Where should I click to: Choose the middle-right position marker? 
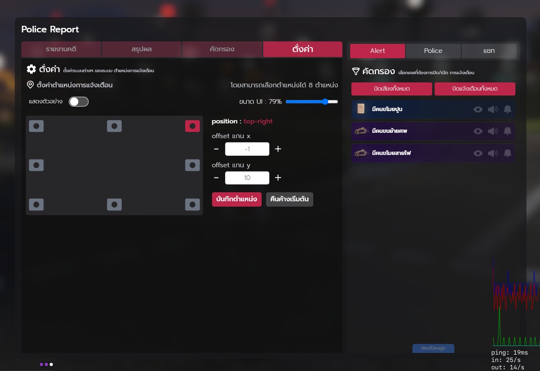tap(192, 165)
